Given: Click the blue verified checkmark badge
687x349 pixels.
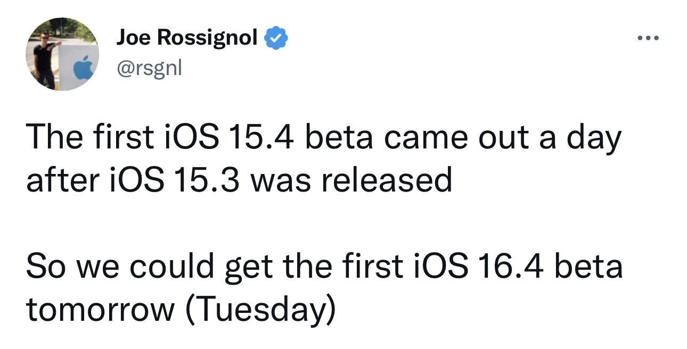Looking at the screenshot, I should [x=276, y=37].
